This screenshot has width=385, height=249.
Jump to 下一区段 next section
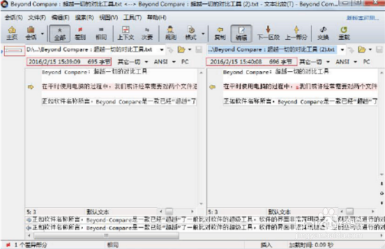pos(268,33)
